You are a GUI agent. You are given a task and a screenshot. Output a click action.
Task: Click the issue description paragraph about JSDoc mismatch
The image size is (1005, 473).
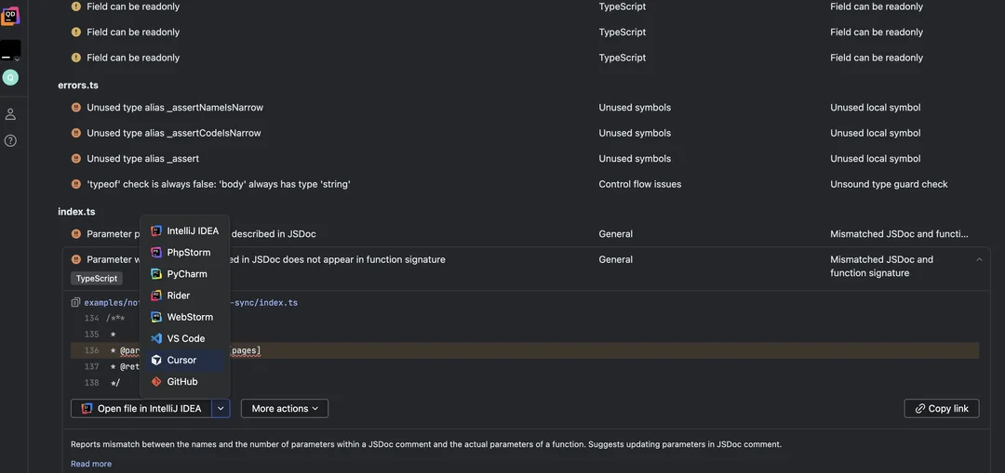[426, 444]
